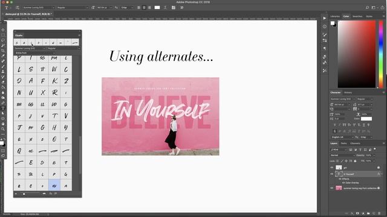Select the highlighted glyph in bottom row

pyautogui.click(x=54, y=185)
